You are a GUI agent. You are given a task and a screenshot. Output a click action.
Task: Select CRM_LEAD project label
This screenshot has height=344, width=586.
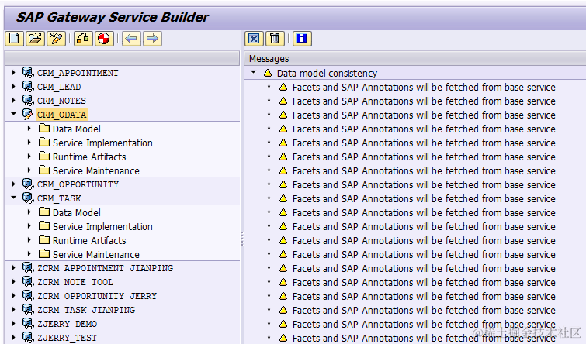(59, 87)
